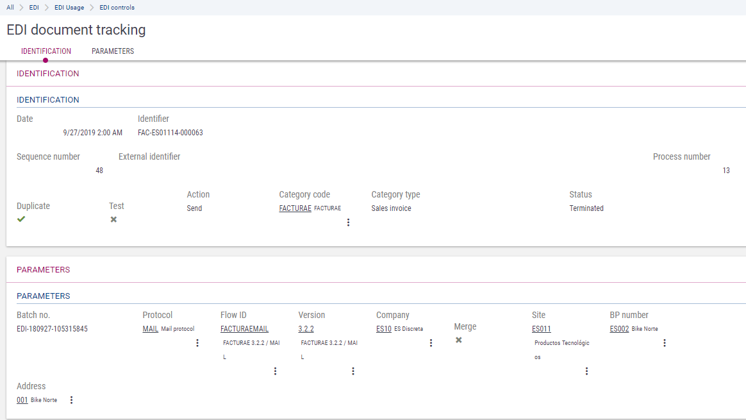The width and height of the screenshot is (746, 420).
Task: Click the three-dot icon under Protocol MAIL
Action: tap(197, 343)
